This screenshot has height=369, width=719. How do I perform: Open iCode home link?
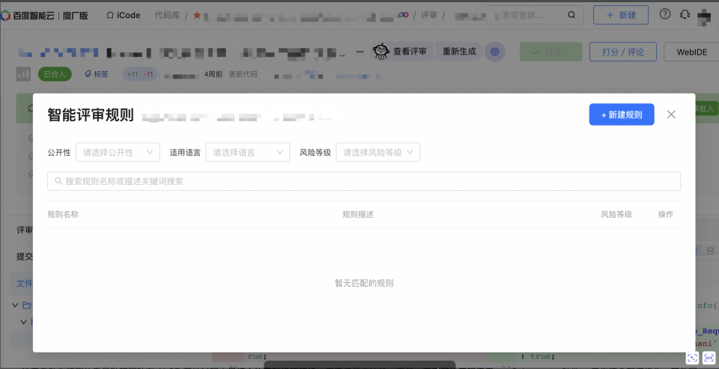point(124,15)
